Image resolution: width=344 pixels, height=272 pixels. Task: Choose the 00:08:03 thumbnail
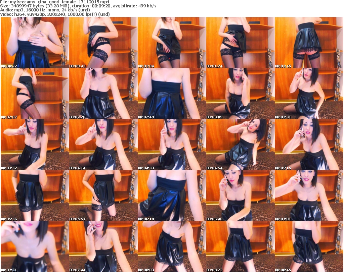point(172,247)
